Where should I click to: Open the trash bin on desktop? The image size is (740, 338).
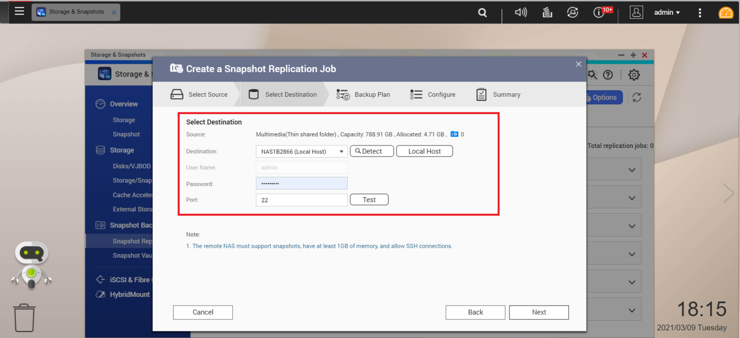(x=24, y=318)
